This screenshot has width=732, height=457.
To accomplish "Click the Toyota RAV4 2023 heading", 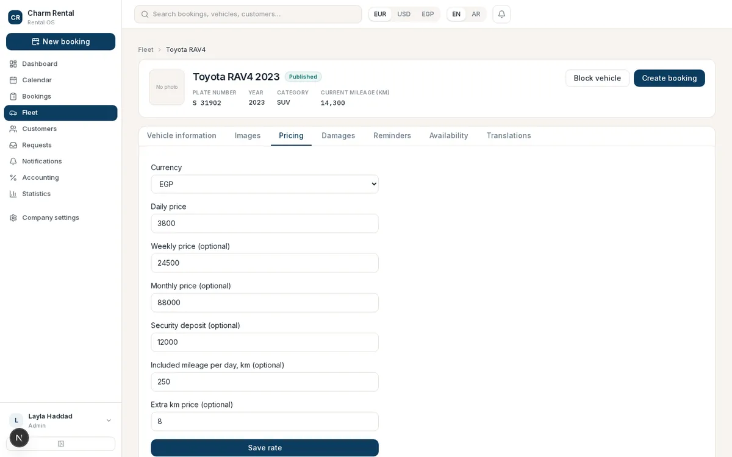I will point(236,77).
